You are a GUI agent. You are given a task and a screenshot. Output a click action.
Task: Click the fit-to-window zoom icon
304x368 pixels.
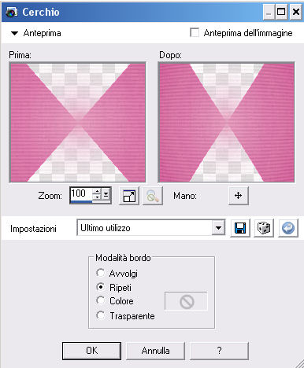point(129,196)
